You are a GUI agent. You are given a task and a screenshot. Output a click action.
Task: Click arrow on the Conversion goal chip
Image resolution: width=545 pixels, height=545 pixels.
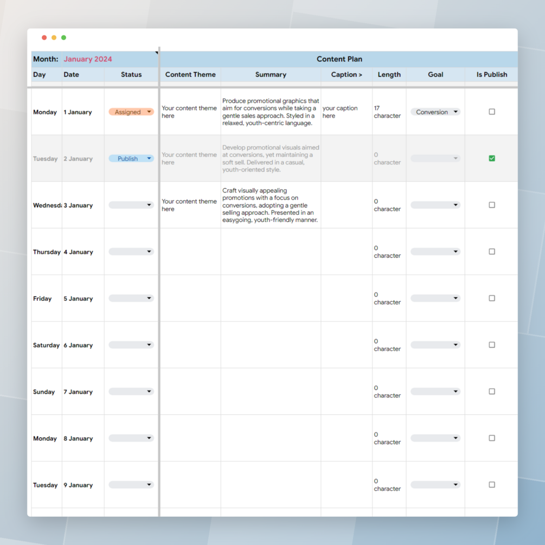(456, 112)
